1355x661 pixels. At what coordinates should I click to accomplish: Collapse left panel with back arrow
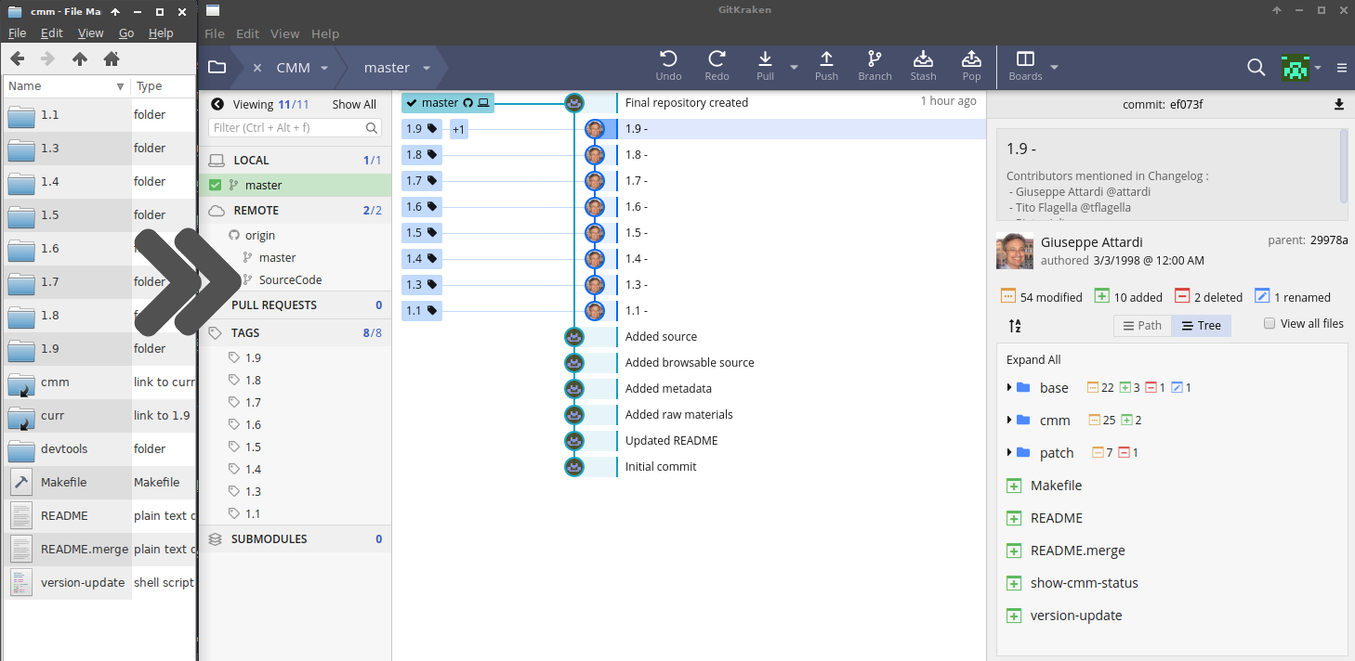point(217,104)
